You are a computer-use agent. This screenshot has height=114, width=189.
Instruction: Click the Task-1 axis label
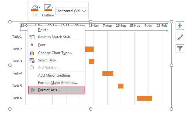coord(17,36)
